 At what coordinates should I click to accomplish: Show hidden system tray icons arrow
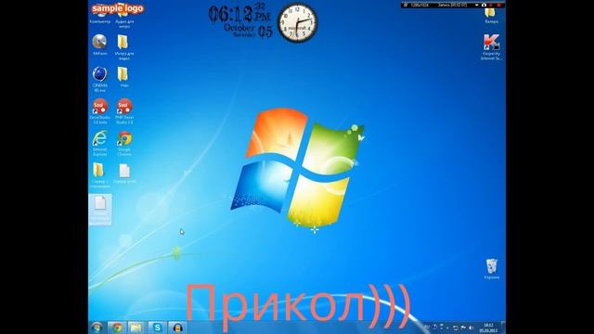coord(447,328)
